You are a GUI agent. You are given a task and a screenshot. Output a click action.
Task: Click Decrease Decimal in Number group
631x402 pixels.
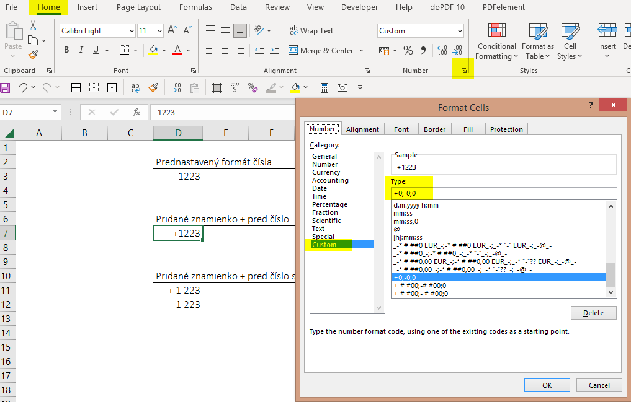tap(457, 50)
